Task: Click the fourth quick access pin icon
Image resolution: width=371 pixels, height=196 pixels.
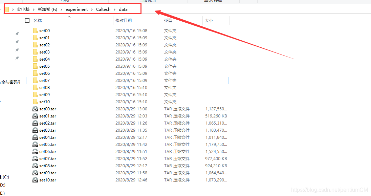Action: (x=17, y=58)
